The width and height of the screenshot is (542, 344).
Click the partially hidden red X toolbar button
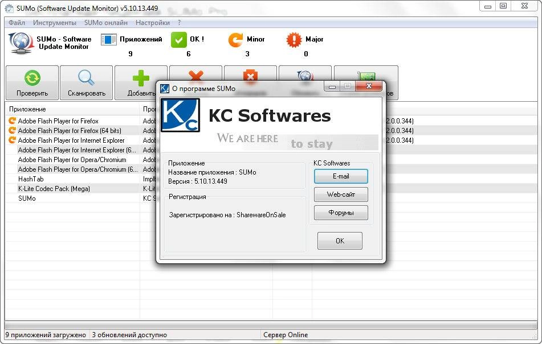[x=195, y=74]
